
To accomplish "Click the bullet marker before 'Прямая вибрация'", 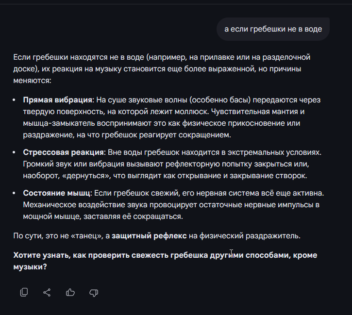I will 16,100.
